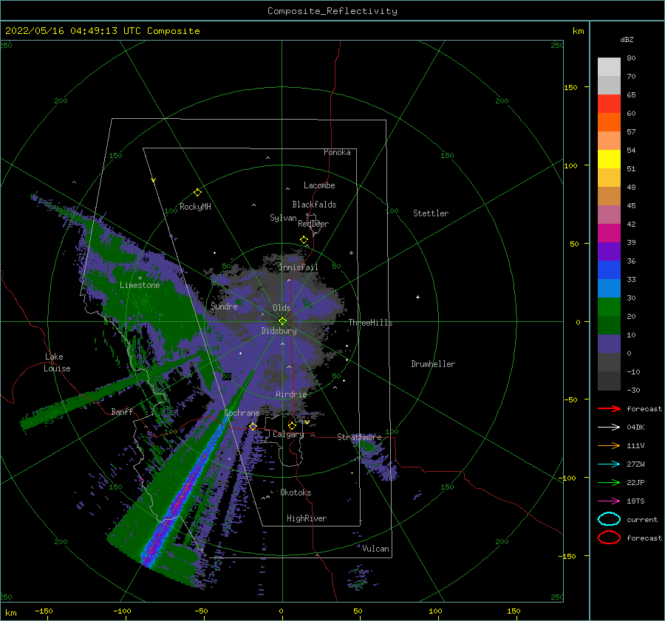This screenshot has height=621, width=665.
Task: Click the yellow diamond marker south of RedDeer
Action: pos(304,239)
